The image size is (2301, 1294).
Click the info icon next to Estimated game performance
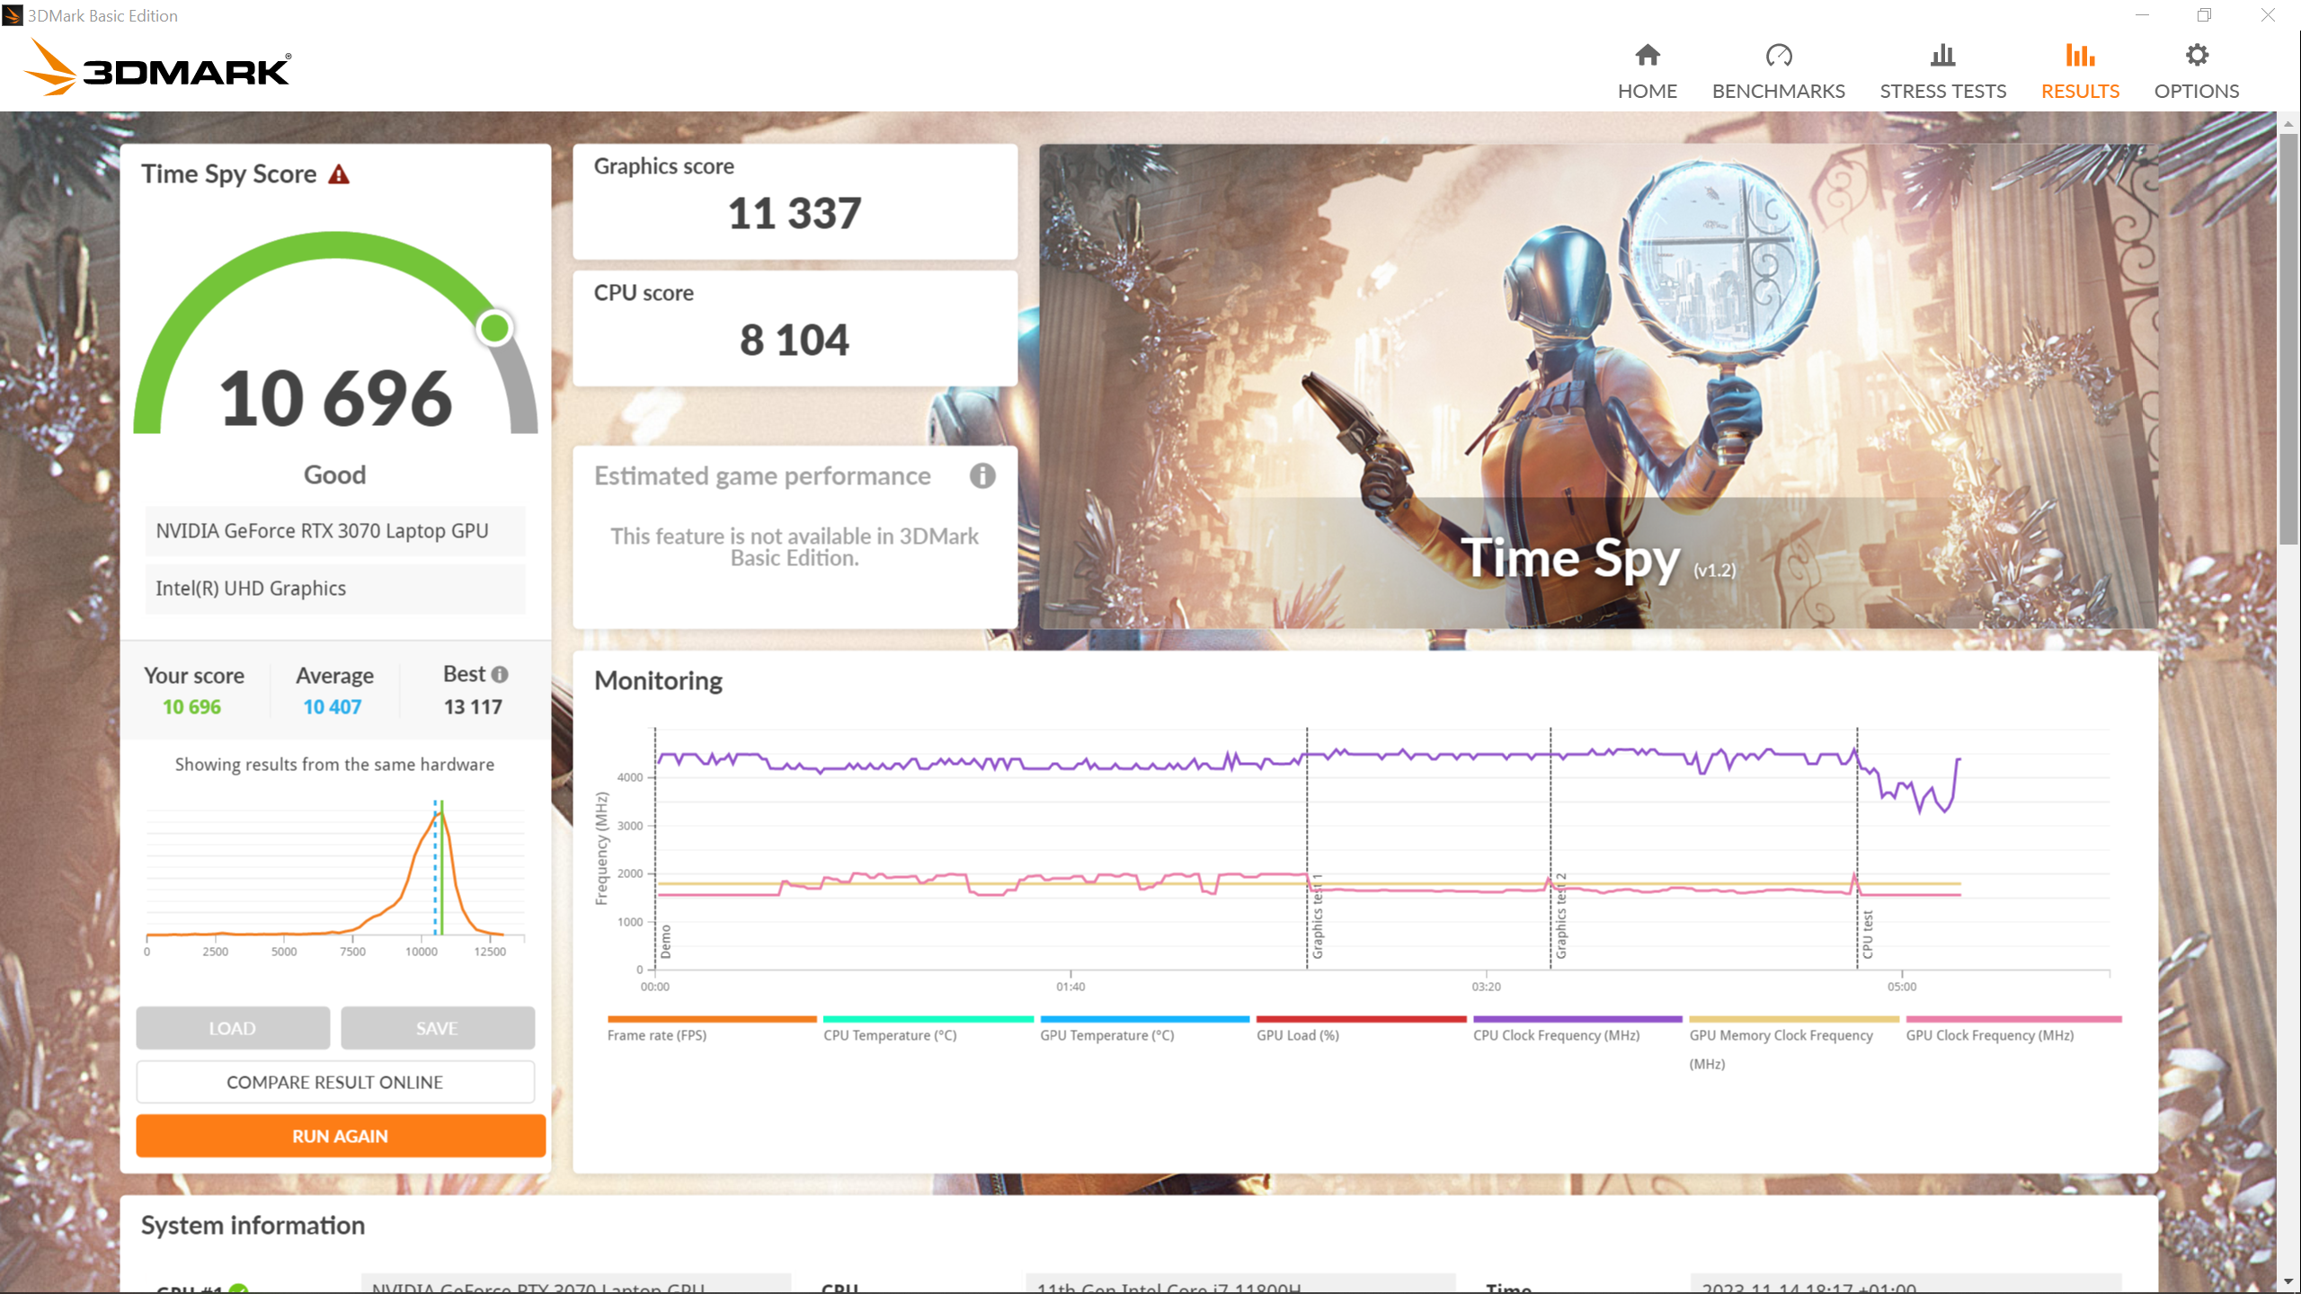click(x=982, y=475)
